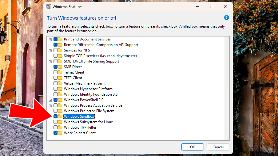The image size is (278, 156).
Task: Uncheck Remote Differential Compression API Support
Action: [55, 44]
